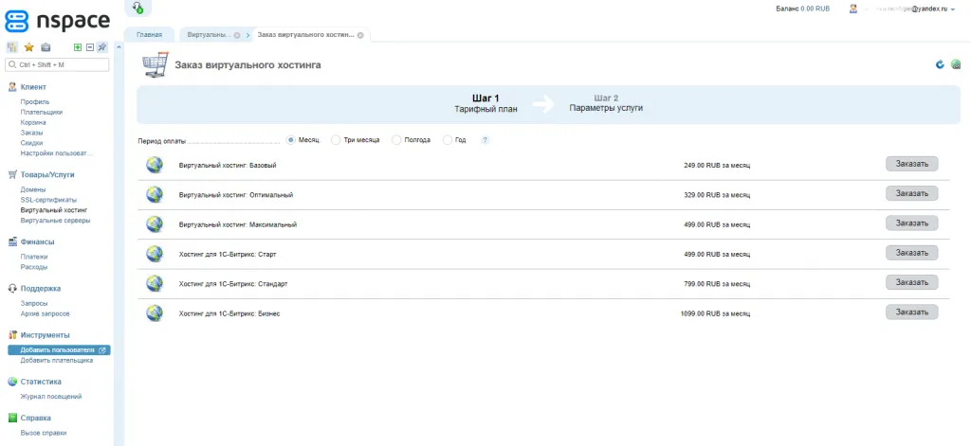This screenshot has height=446, width=971.
Task: Click globe icon of Оптимальный hosting plan
Action: (x=155, y=195)
